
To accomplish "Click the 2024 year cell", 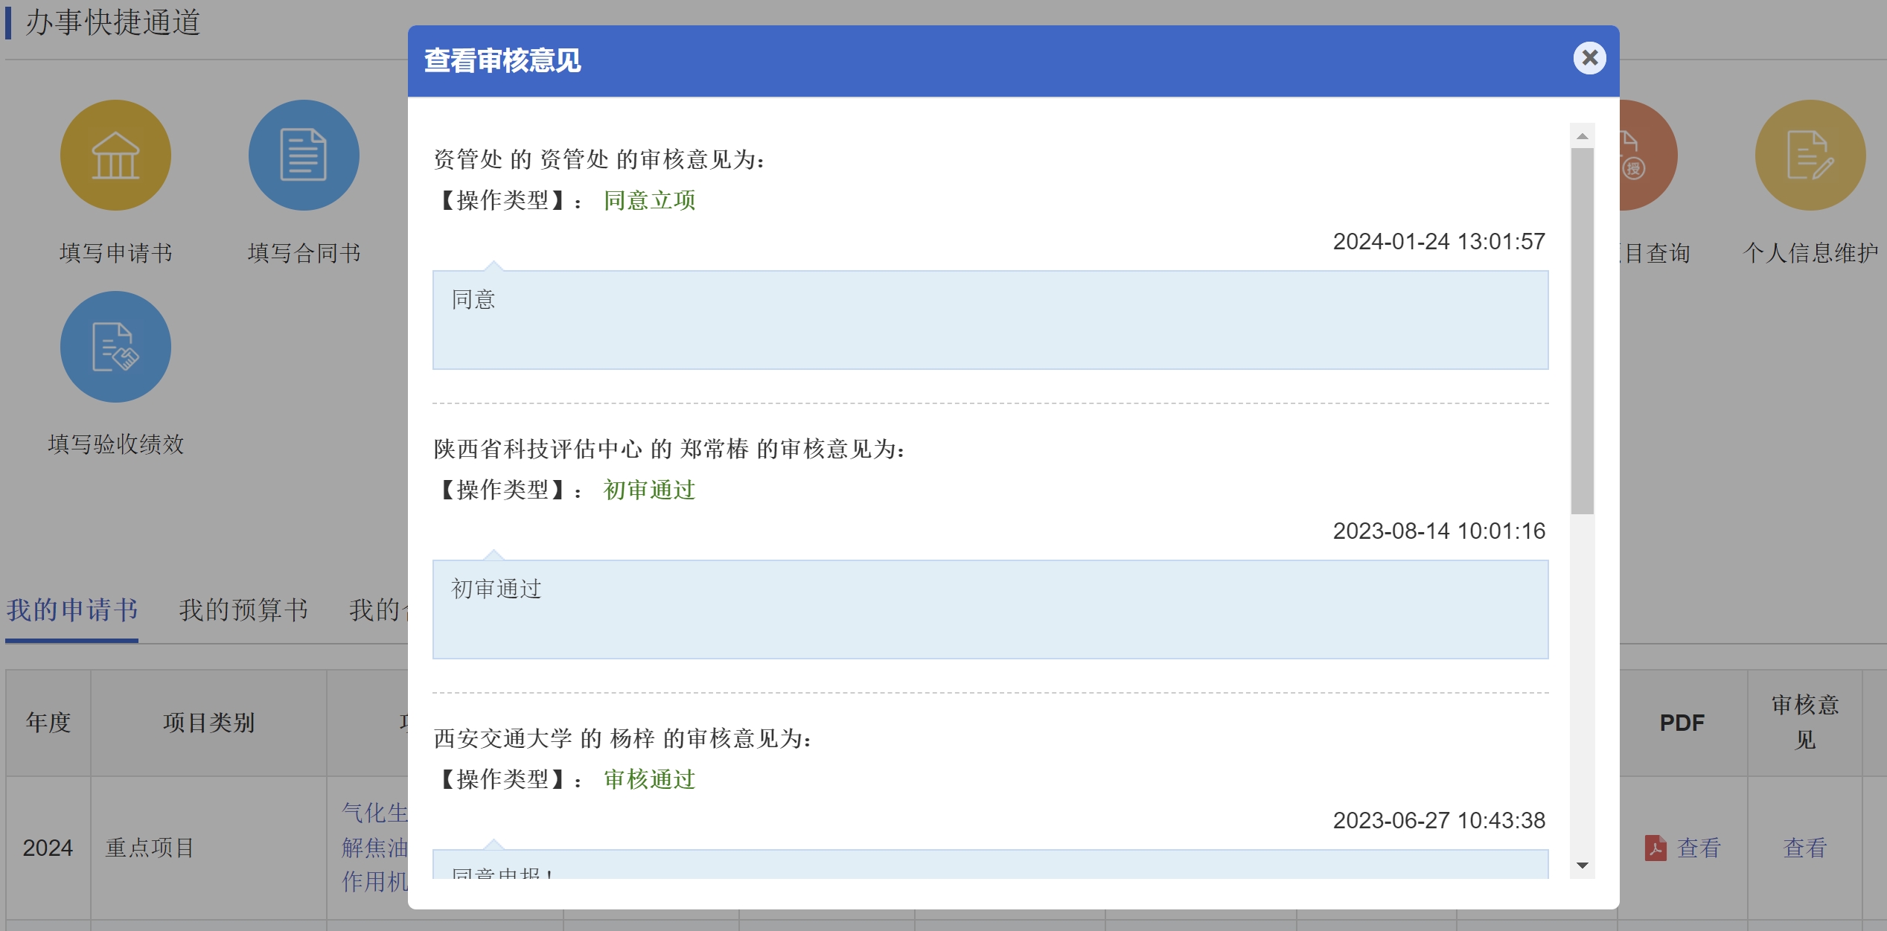I will coord(48,848).
